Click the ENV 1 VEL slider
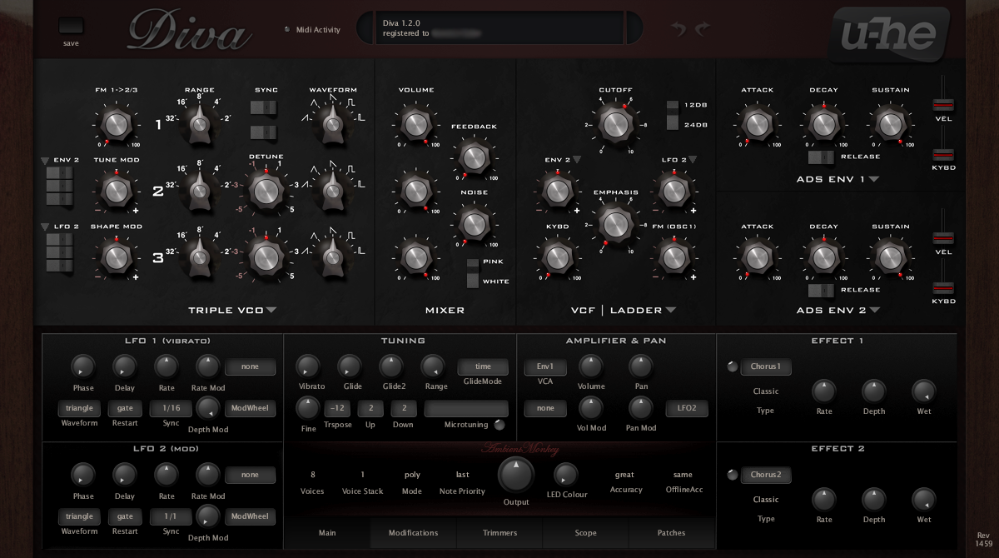 click(943, 106)
